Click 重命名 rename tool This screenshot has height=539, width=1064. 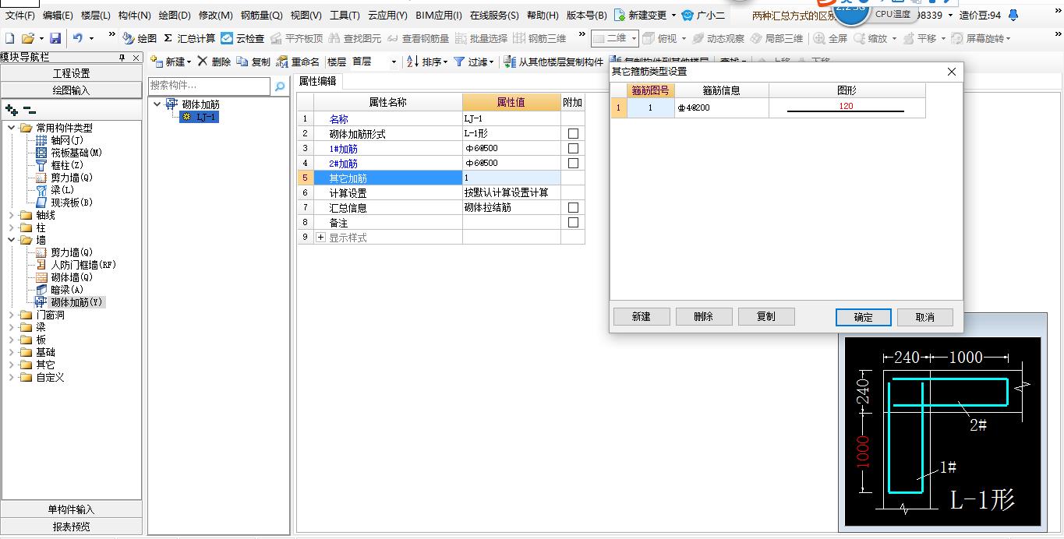(298, 62)
